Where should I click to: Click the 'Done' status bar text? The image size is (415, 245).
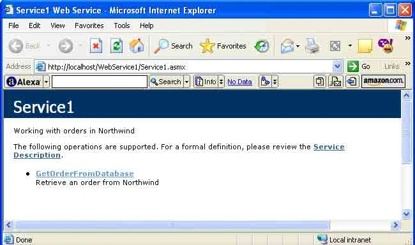(x=24, y=240)
